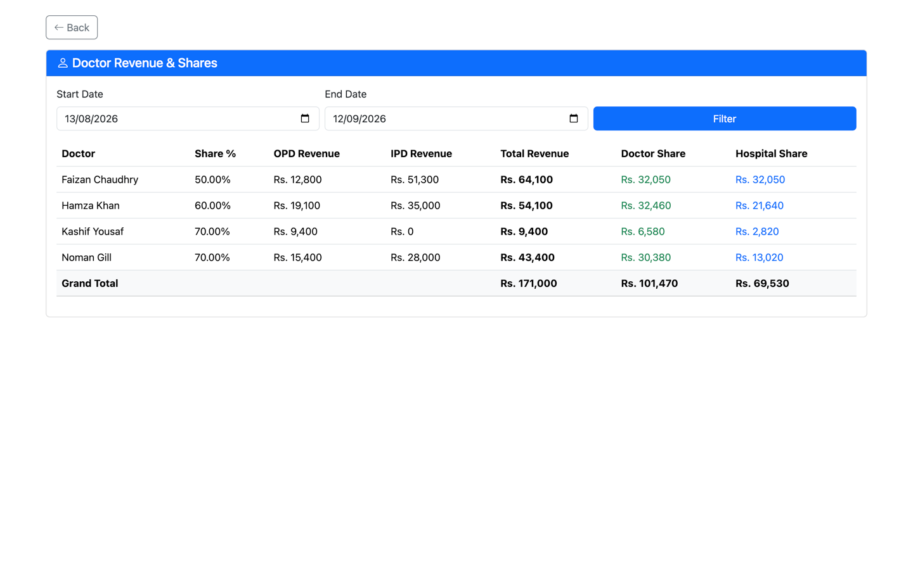Click grand total revenue Rs. 171,000
The width and height of the screenshot is (913, 570).
(529, 283)
